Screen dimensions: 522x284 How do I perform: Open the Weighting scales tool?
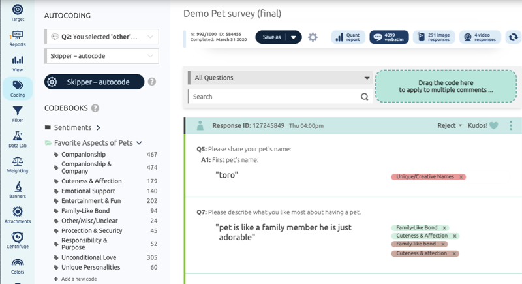point(18,165)
